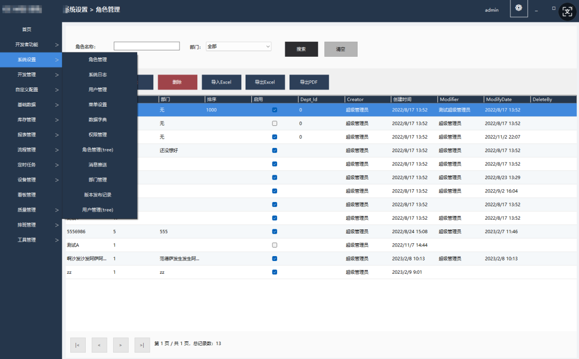The width and height of the screenshot is (579, 359).
Task: Open 用户管理 in the submenu
Action: pos(98,89)
